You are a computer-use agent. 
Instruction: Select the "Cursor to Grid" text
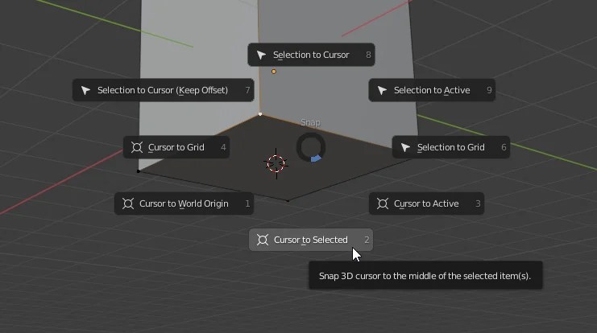176,147
